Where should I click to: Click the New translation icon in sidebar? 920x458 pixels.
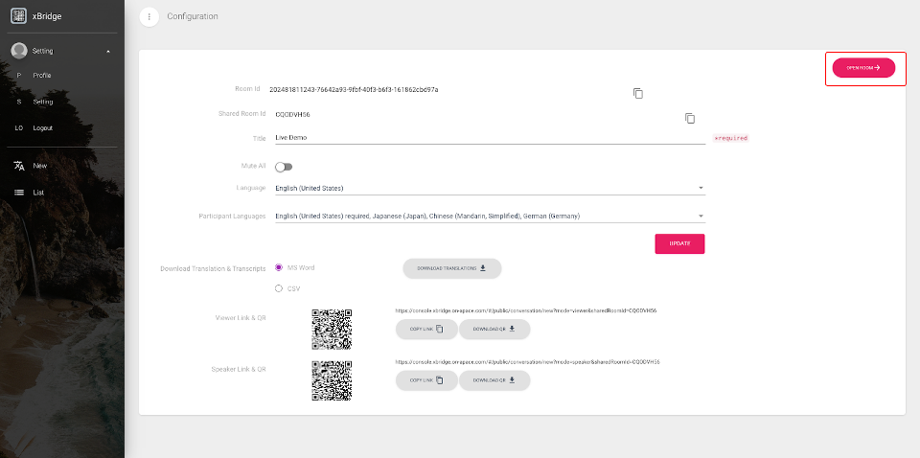pos(18,166)
